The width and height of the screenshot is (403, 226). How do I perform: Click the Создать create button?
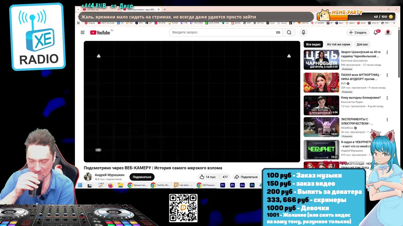pyautogui.click(x=358, y=32)
